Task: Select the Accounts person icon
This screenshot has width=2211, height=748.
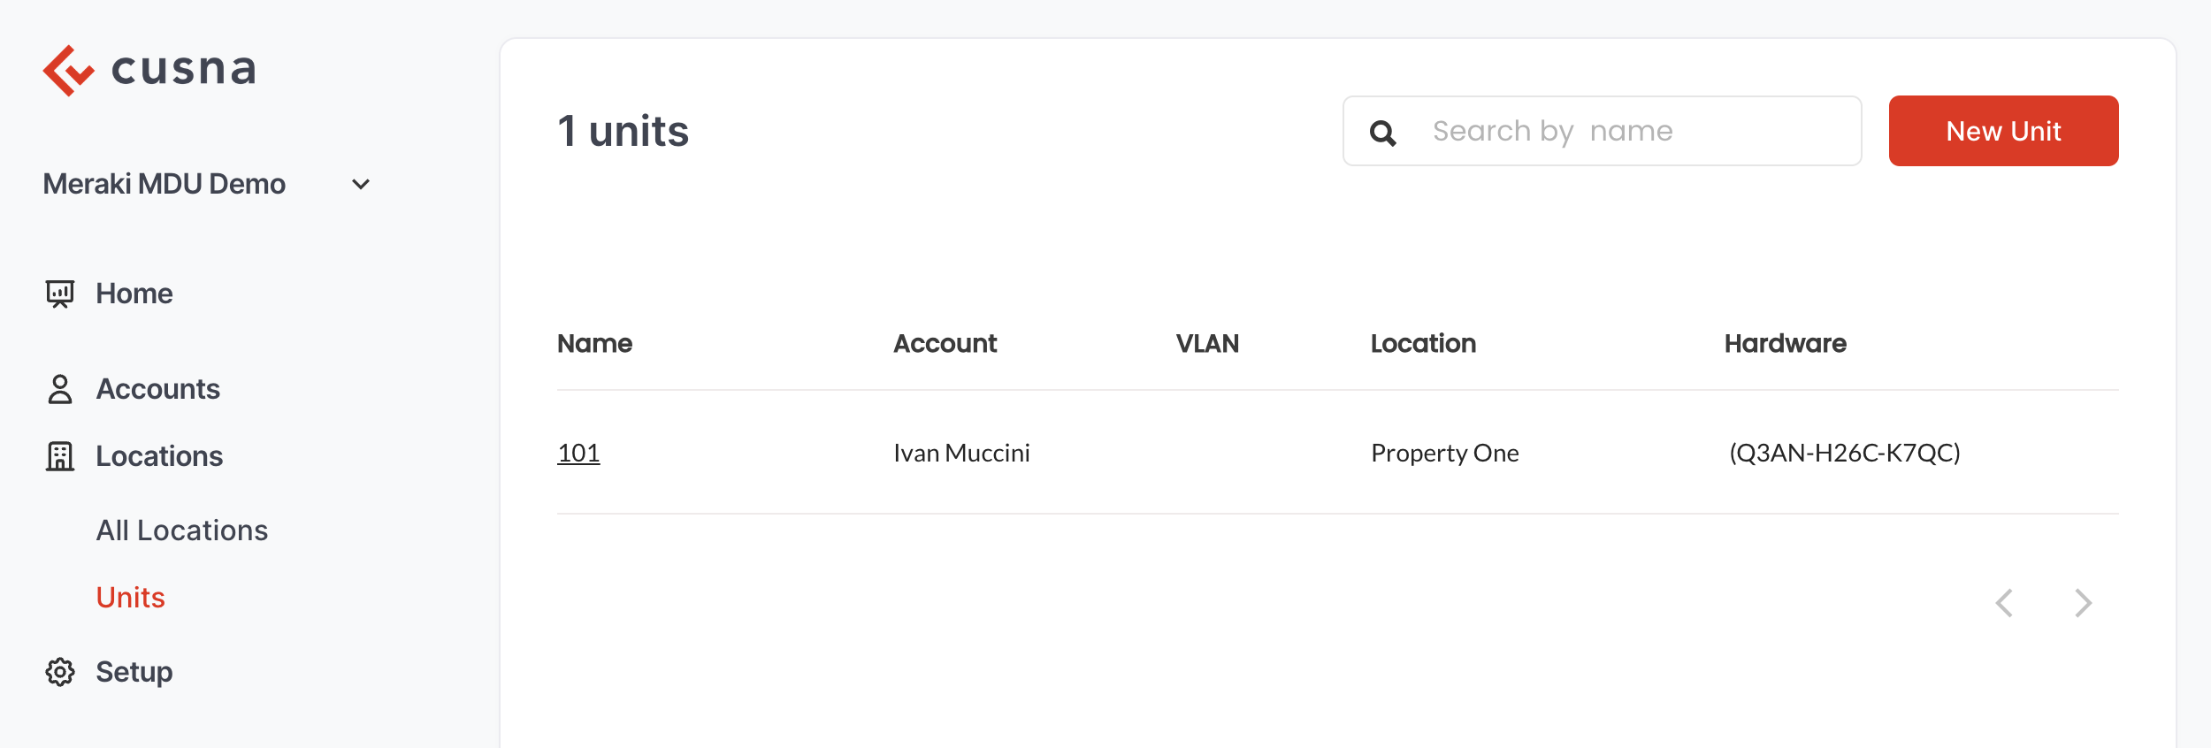Action: coord(60,389)
